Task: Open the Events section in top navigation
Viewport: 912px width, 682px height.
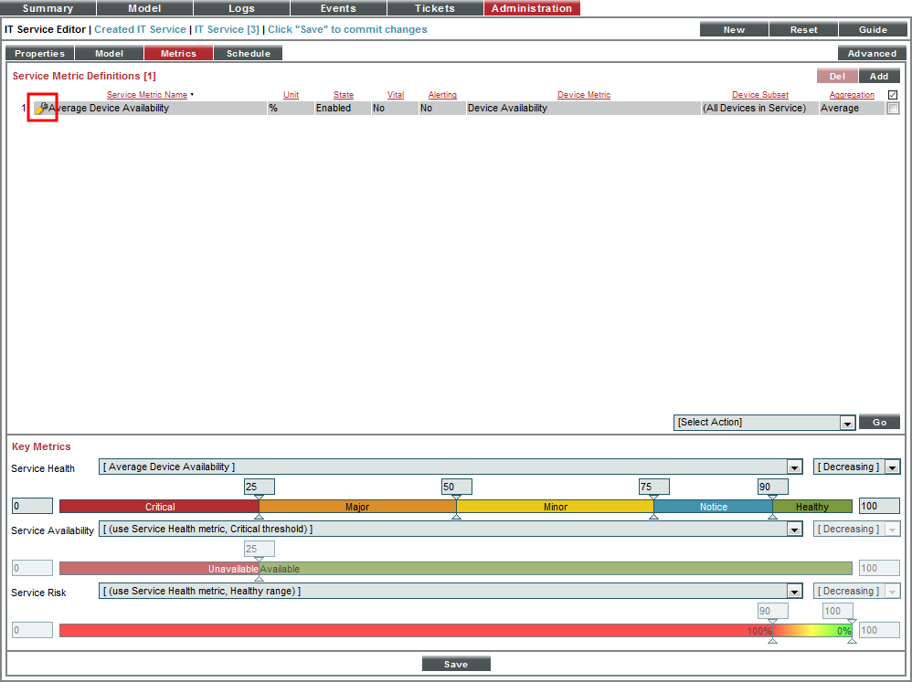Action: 338,8
